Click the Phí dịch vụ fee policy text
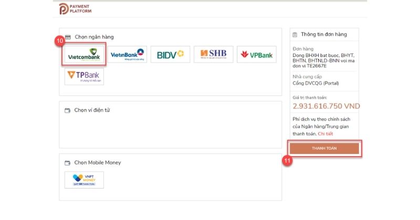The height and width of the screenshot is (220, 420). tap(321, 126)
